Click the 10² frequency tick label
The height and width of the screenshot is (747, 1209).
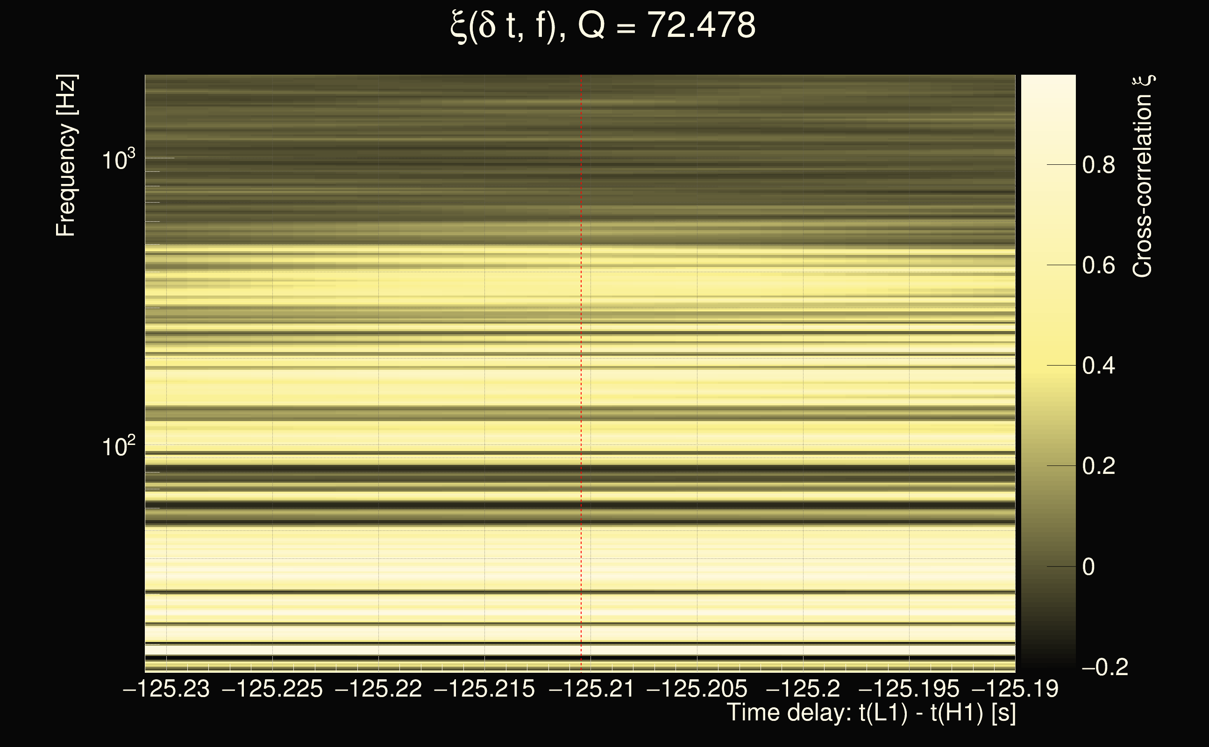pyautogui.click(x=118, y=446)
